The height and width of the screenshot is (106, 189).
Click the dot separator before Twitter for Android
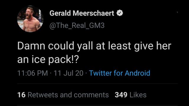click(x=86, y=73)
